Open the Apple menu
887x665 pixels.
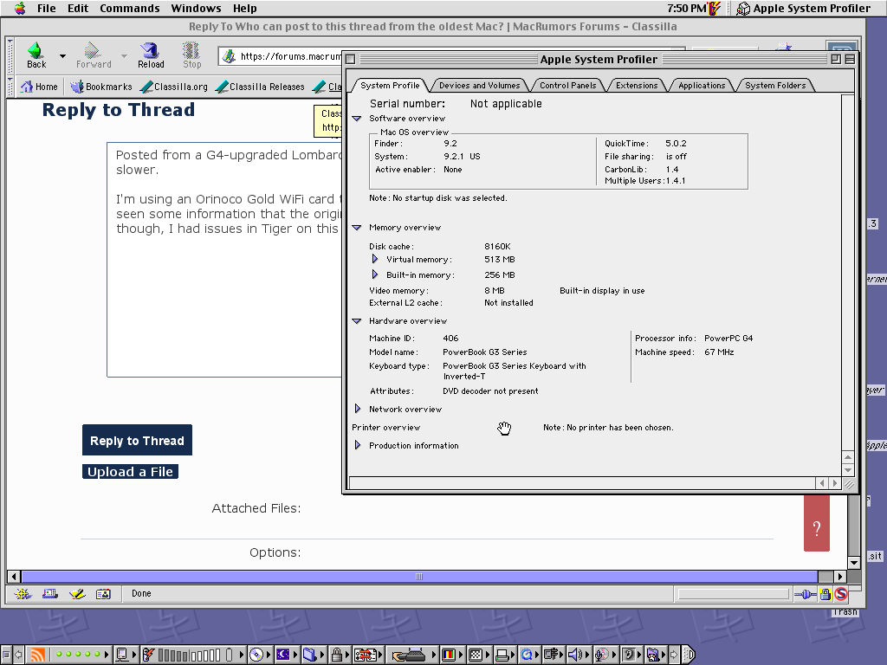point(20,9)
